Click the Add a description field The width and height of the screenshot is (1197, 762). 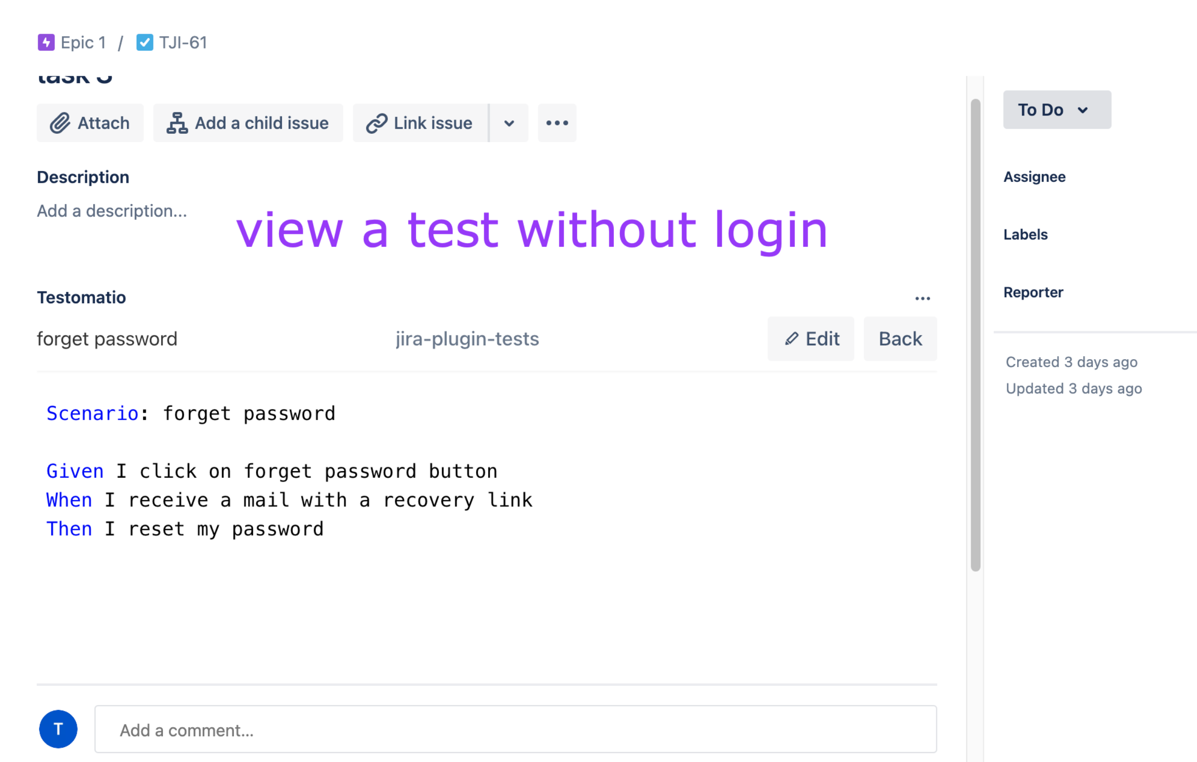(112, 211)
